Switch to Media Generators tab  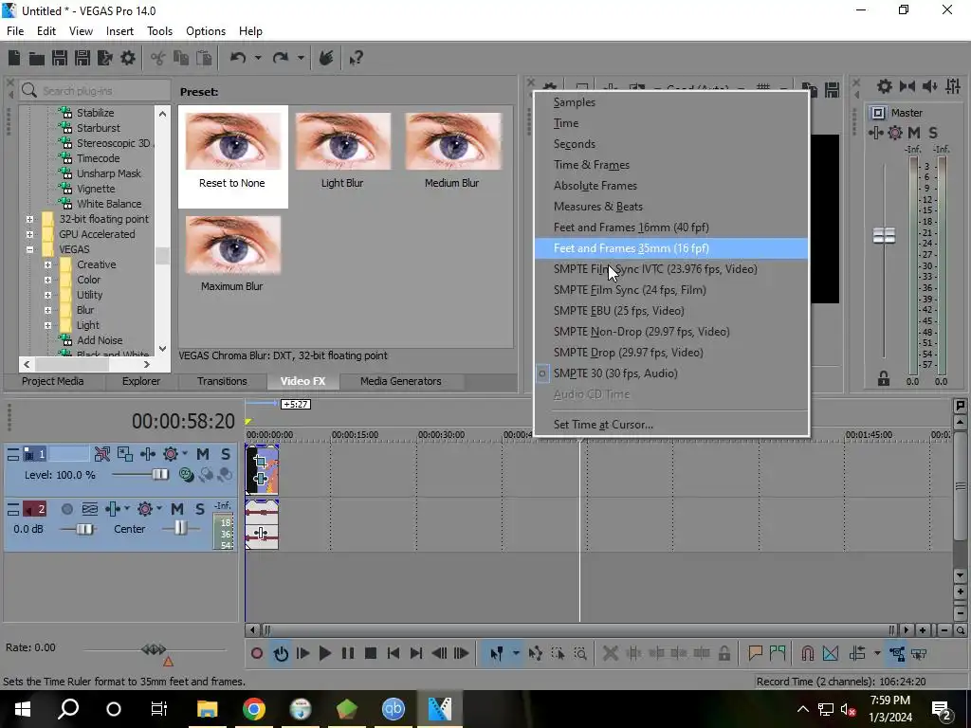coord(401,381)
